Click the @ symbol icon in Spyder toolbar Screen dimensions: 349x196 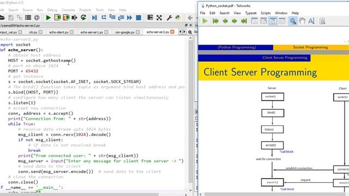point(37,17)
